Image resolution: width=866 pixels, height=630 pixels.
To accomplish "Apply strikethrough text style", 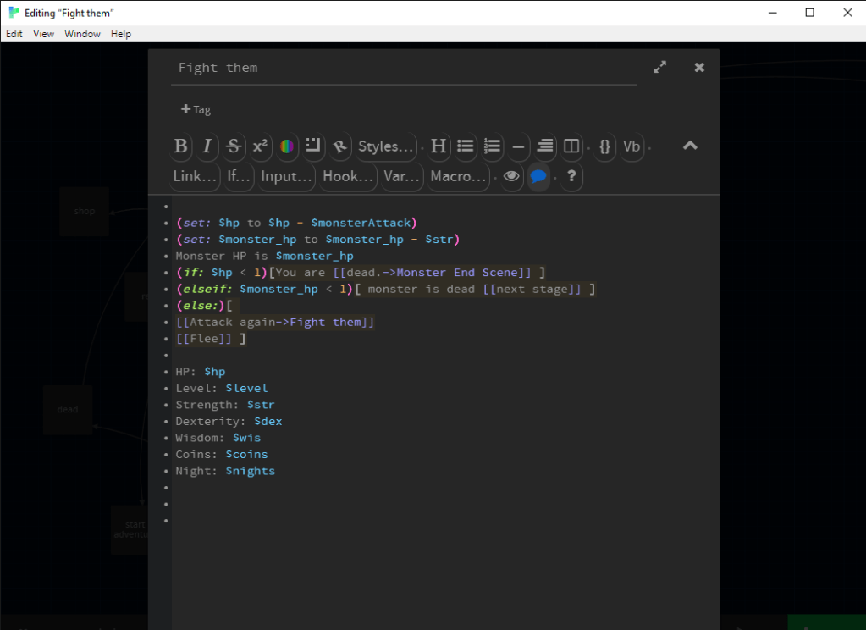I will (234, 146).
